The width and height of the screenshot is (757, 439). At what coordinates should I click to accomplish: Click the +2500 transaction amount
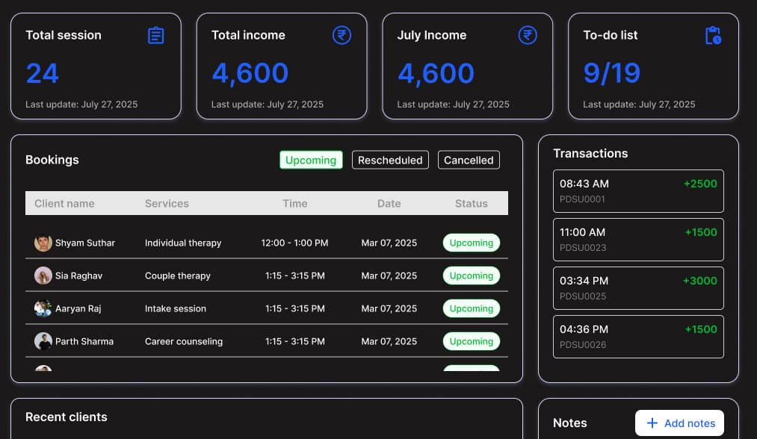coord(700,184)
